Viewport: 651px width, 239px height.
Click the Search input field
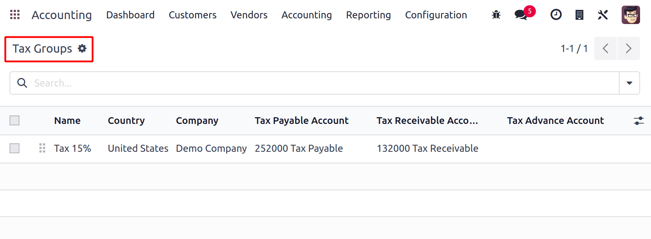[318, 83]
